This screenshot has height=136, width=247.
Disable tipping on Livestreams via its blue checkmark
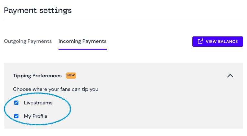click(16, 103)
